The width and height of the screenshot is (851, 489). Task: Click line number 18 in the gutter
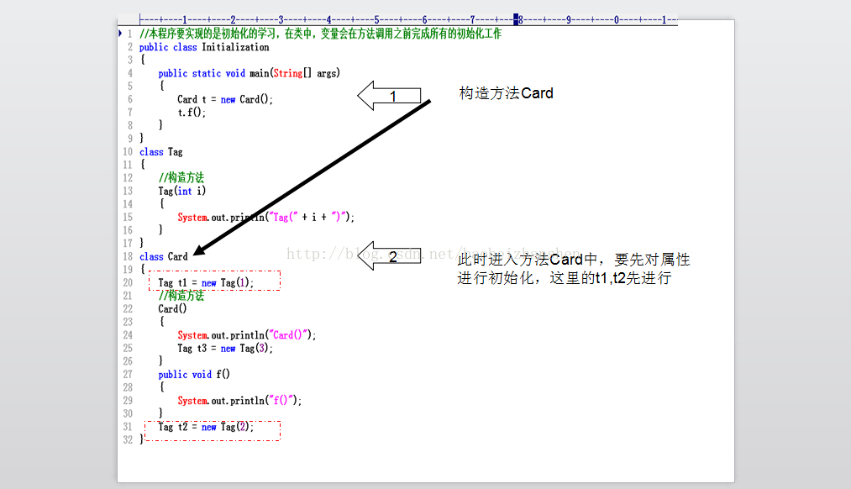point(128,257)
